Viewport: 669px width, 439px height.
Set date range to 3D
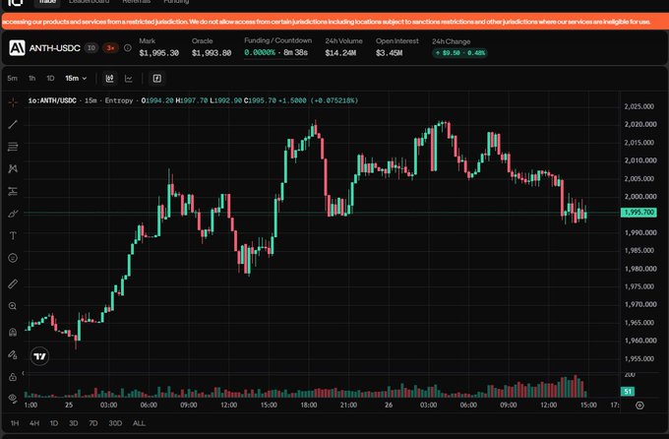[74, 423]
